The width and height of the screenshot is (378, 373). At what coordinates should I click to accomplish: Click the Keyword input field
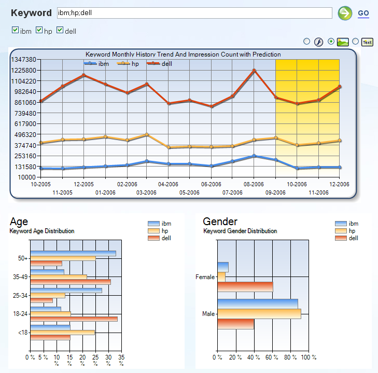pyautogui.click(x=194, y=13)
